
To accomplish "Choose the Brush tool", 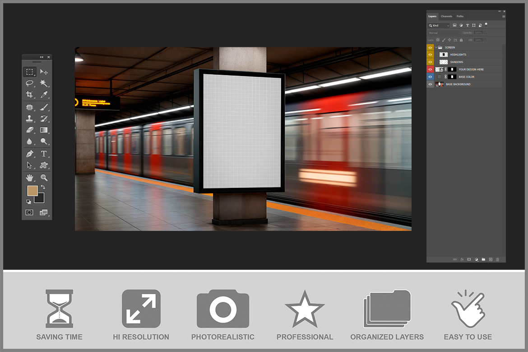I will tap(44, 108).
